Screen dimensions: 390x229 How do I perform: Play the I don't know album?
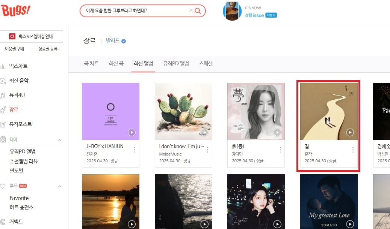pos(204,132)
